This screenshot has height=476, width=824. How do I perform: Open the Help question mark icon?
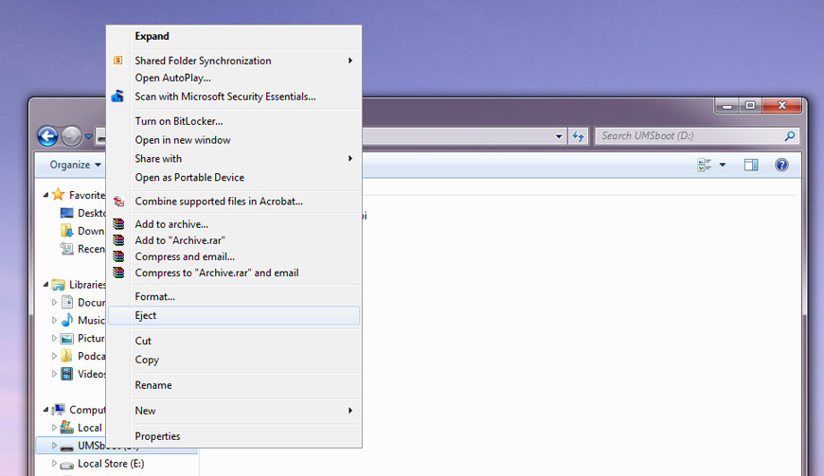(x=781, y=165)
